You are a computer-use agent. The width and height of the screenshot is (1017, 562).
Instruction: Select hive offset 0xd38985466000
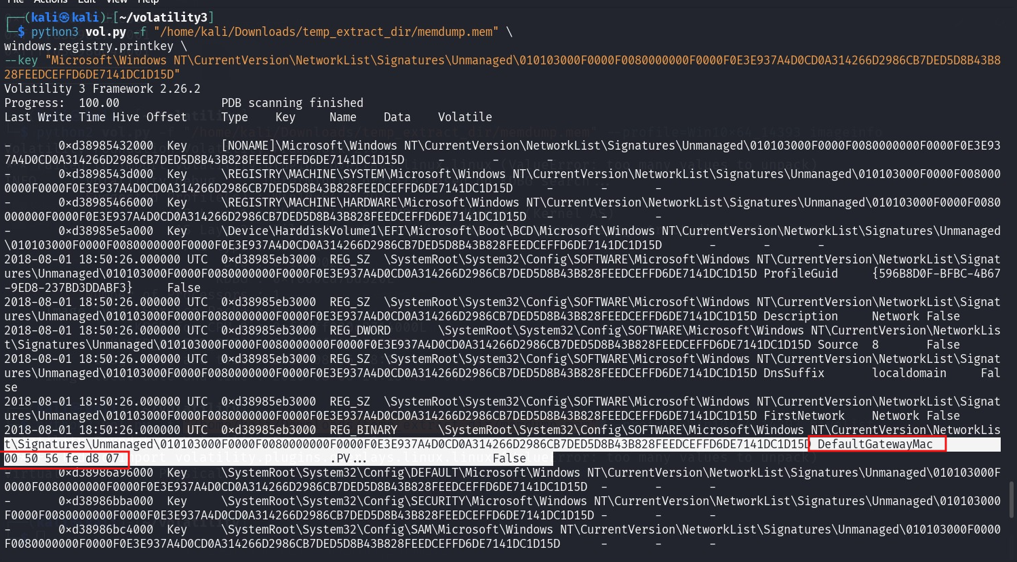(x=106, y=202)
